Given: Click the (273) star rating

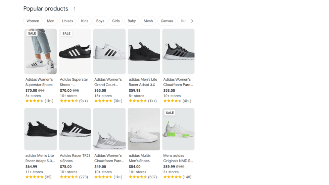Looking at the screenshot, I should click(74, 177).
